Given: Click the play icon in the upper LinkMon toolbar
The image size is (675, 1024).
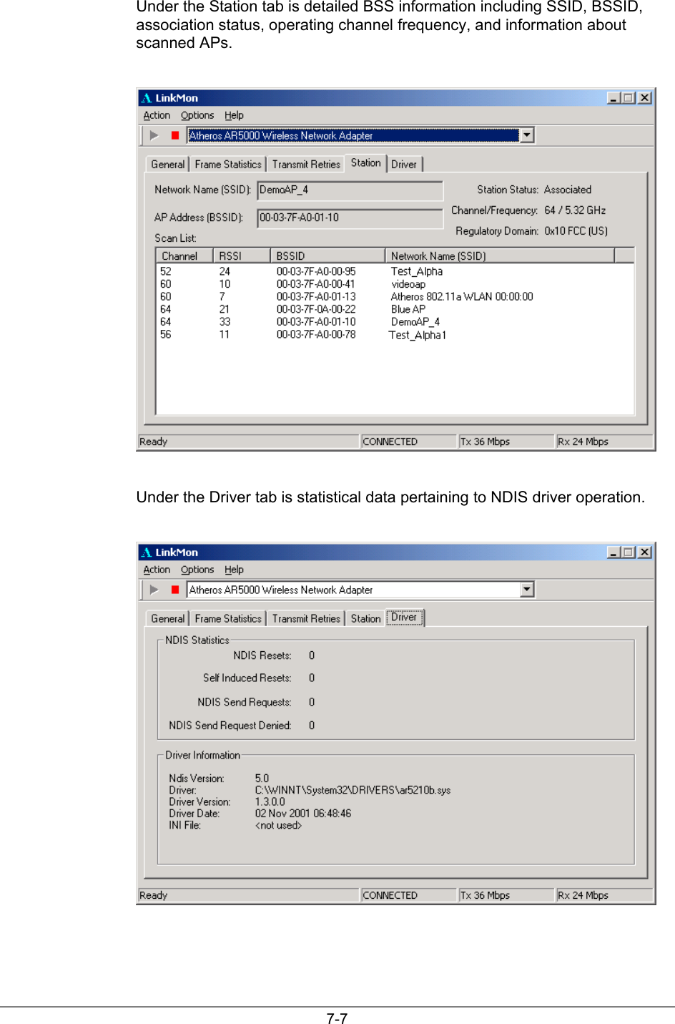Looking at the screenshot, I should pyautogui.click(x=154, y=135).
